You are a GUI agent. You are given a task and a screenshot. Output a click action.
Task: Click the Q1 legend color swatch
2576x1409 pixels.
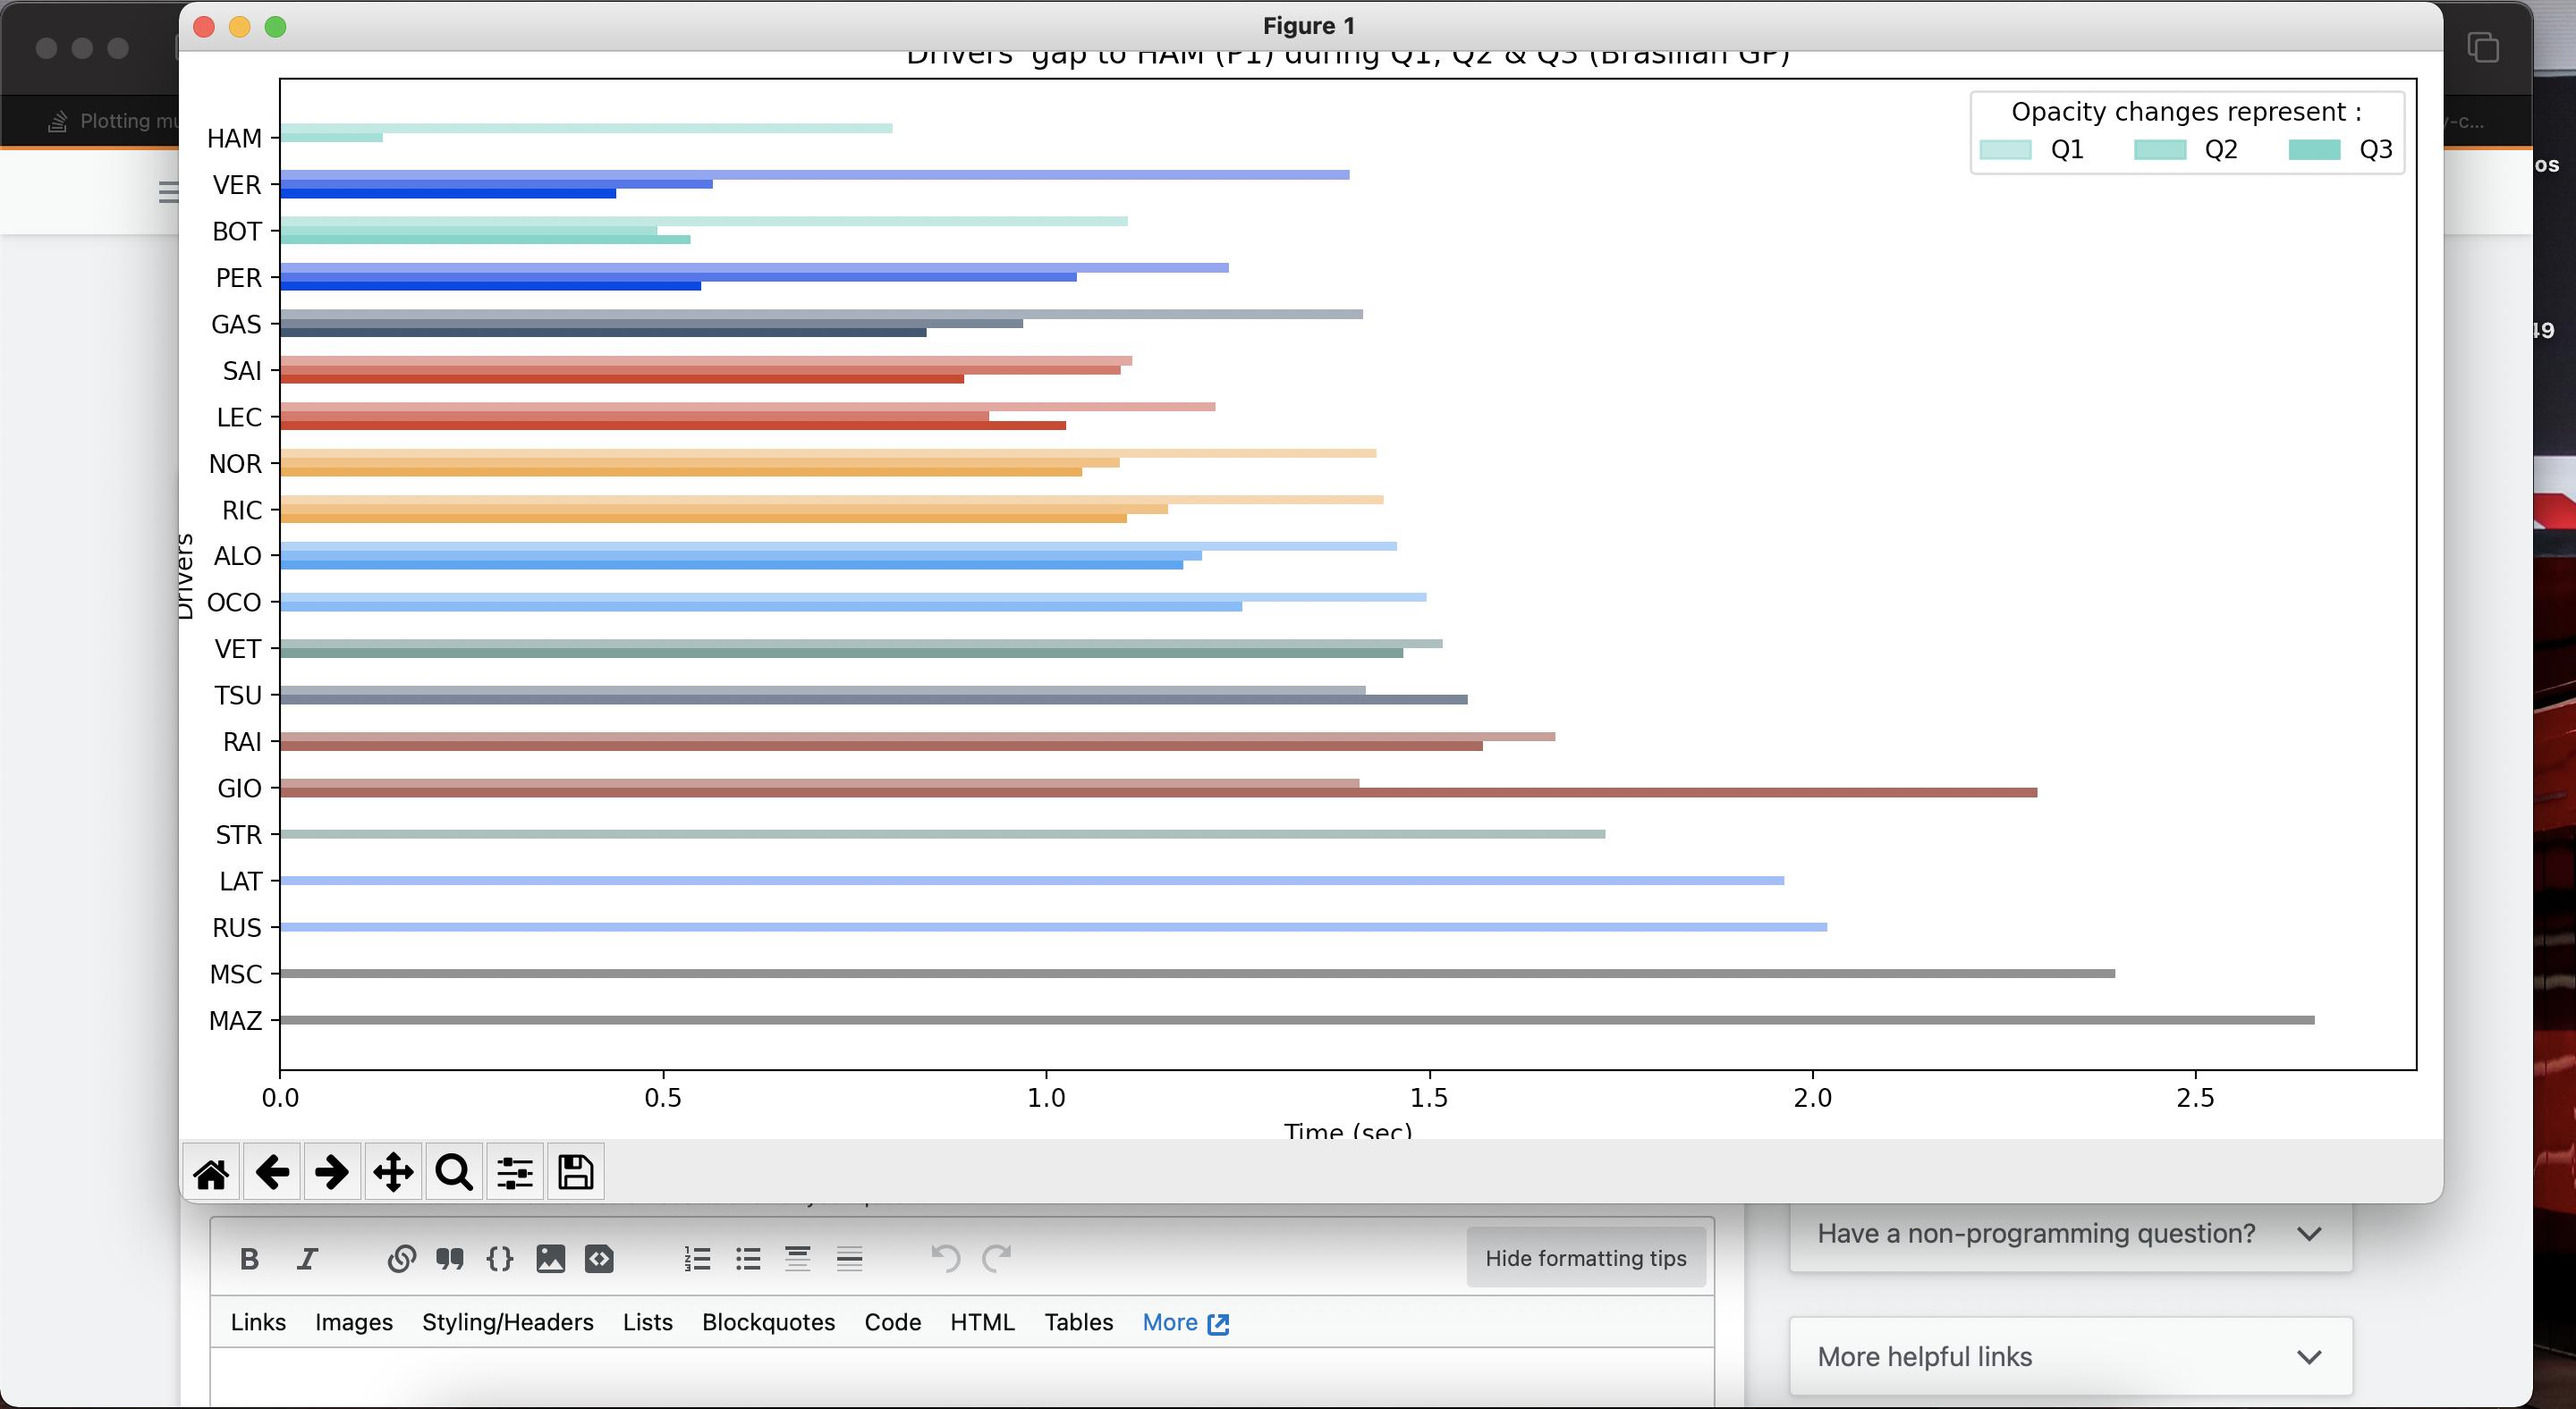[2005, 150]
